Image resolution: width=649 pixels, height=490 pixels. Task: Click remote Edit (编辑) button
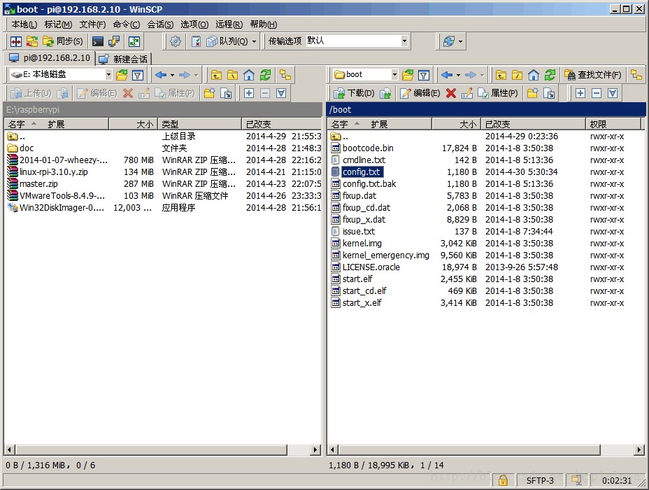420,93
